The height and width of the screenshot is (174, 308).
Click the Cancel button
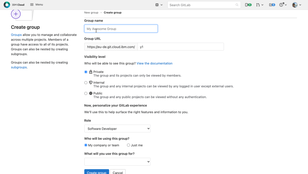point(118,172)
